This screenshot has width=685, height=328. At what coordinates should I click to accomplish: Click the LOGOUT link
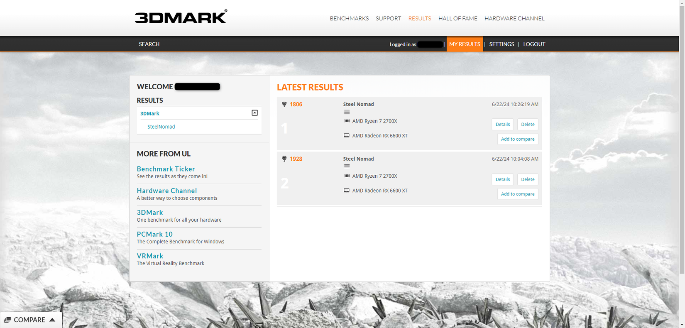click(x=534, y=44)
